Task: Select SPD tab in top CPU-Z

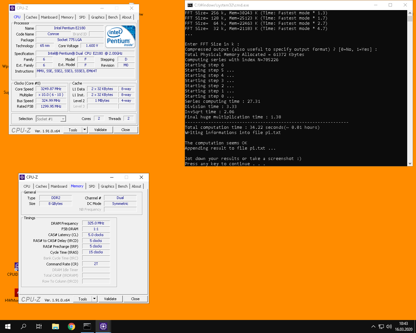Action: pos(82,17)
